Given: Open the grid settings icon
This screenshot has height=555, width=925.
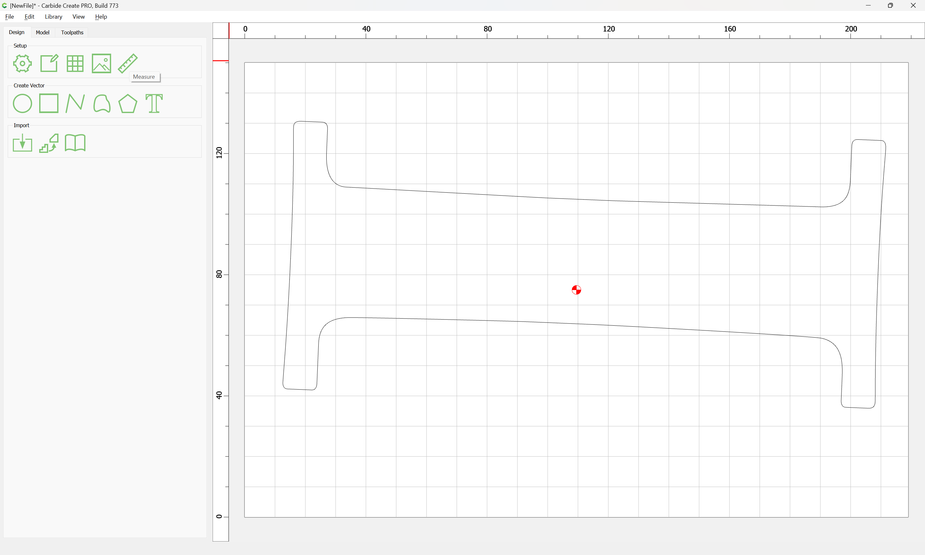Looking at the screenshot, I should pyautogui.click(x=75, y=64).
